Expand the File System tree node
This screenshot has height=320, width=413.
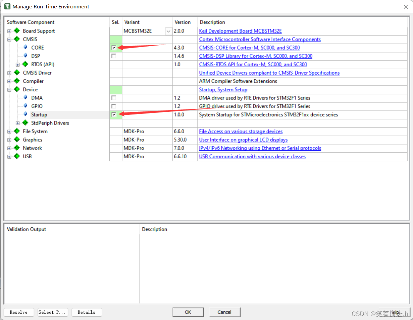tap(9, 132)
